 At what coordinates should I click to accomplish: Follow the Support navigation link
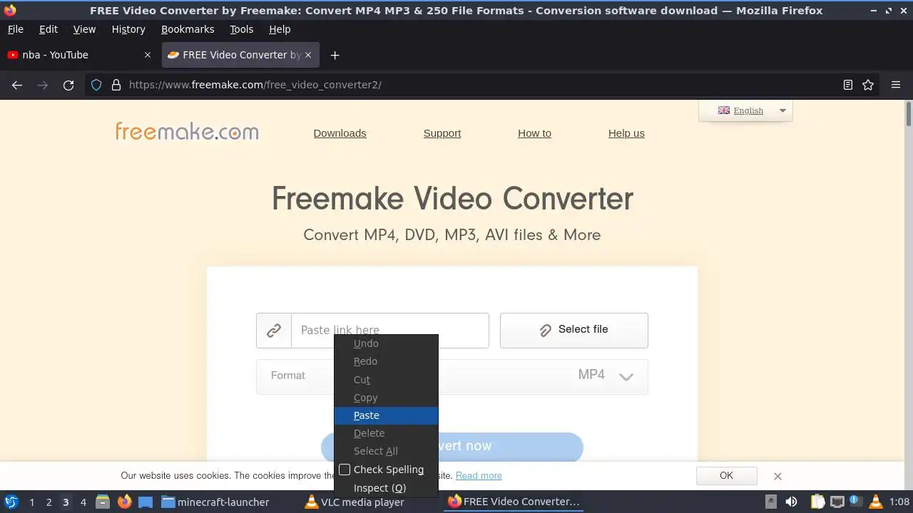(442, 133)
